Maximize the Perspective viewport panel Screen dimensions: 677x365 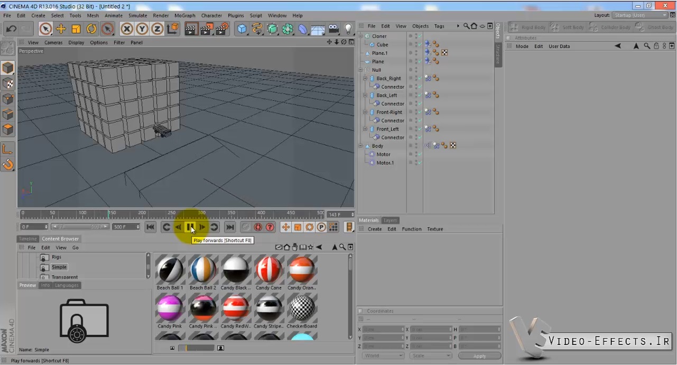[350, 42]
